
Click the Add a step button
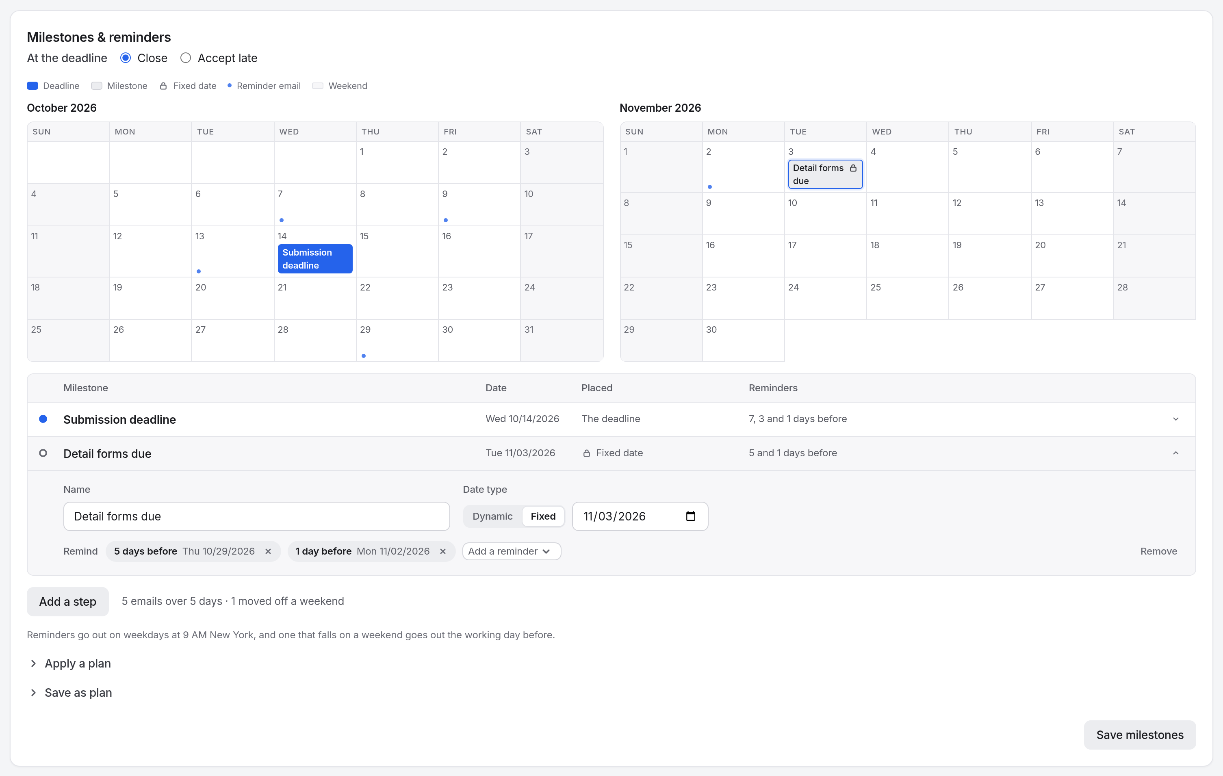pos(67,601)
